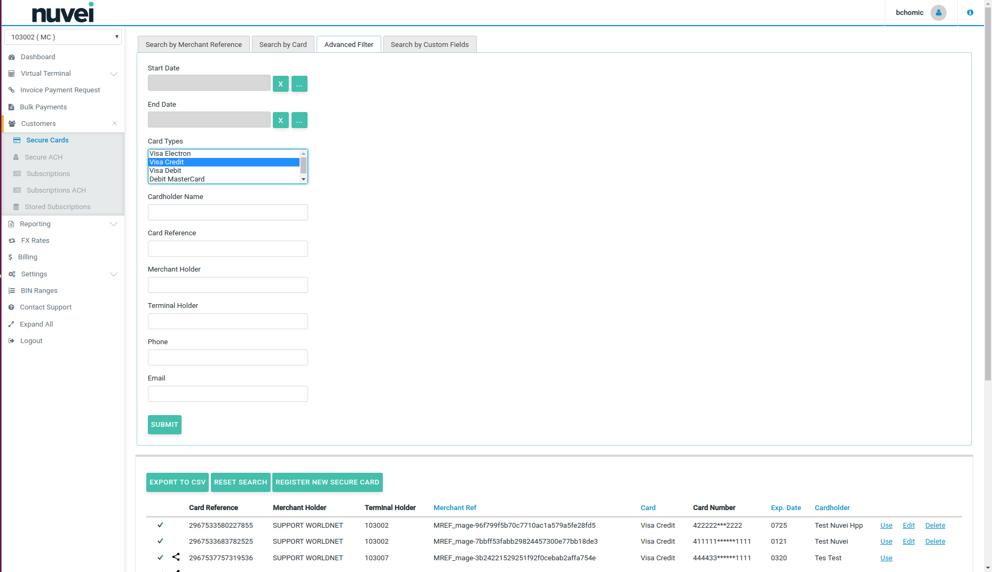This screenshot has width=992, height=572.
Task: Expand the Reporting menu section
Action: (x=113, y=224)
